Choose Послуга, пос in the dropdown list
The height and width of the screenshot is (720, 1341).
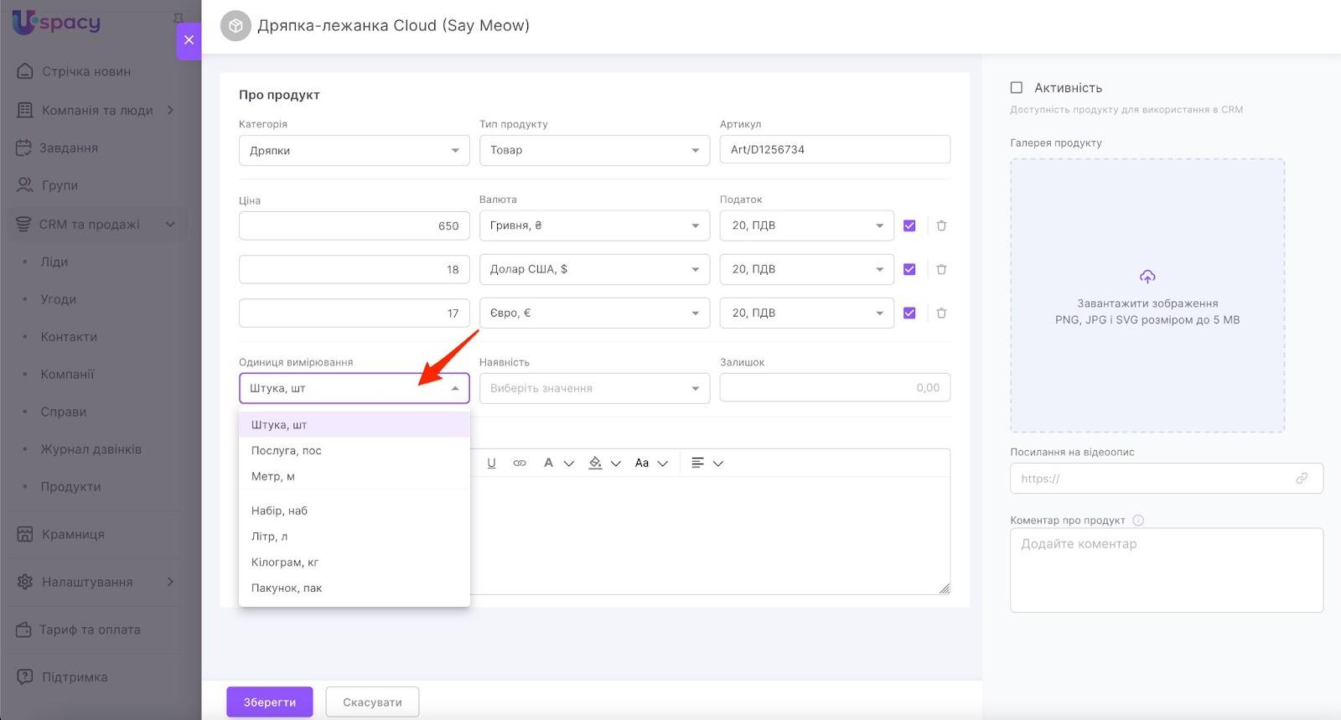tap(287, 450)
